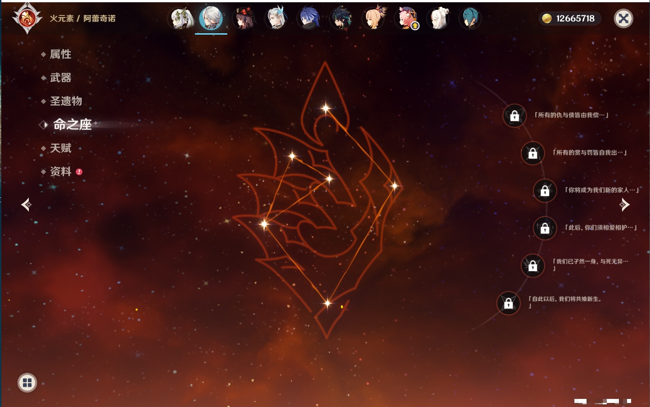Click the Pyro element emblem
The height and width of the screenshot is (407, 650).
pos(27,18)
